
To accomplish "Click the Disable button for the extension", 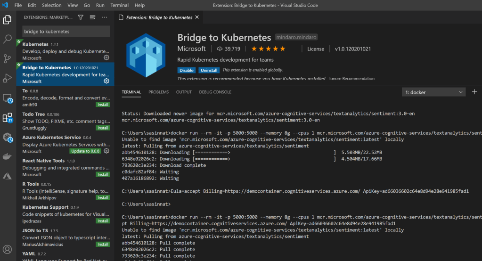I will tap(186, 70).
